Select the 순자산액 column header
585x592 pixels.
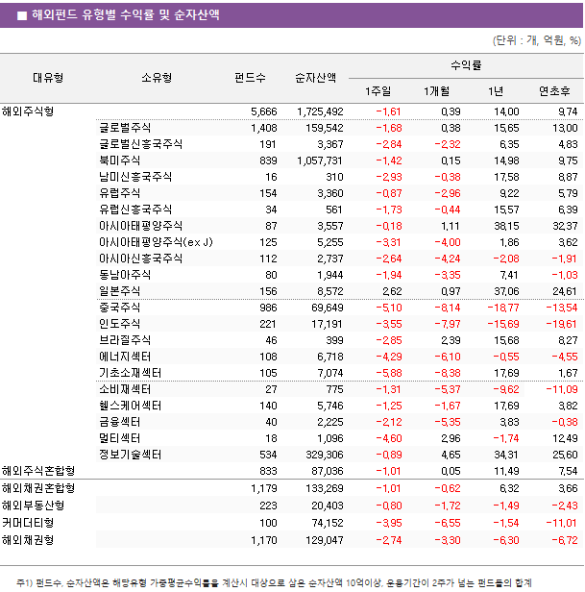tap(315, 78)
